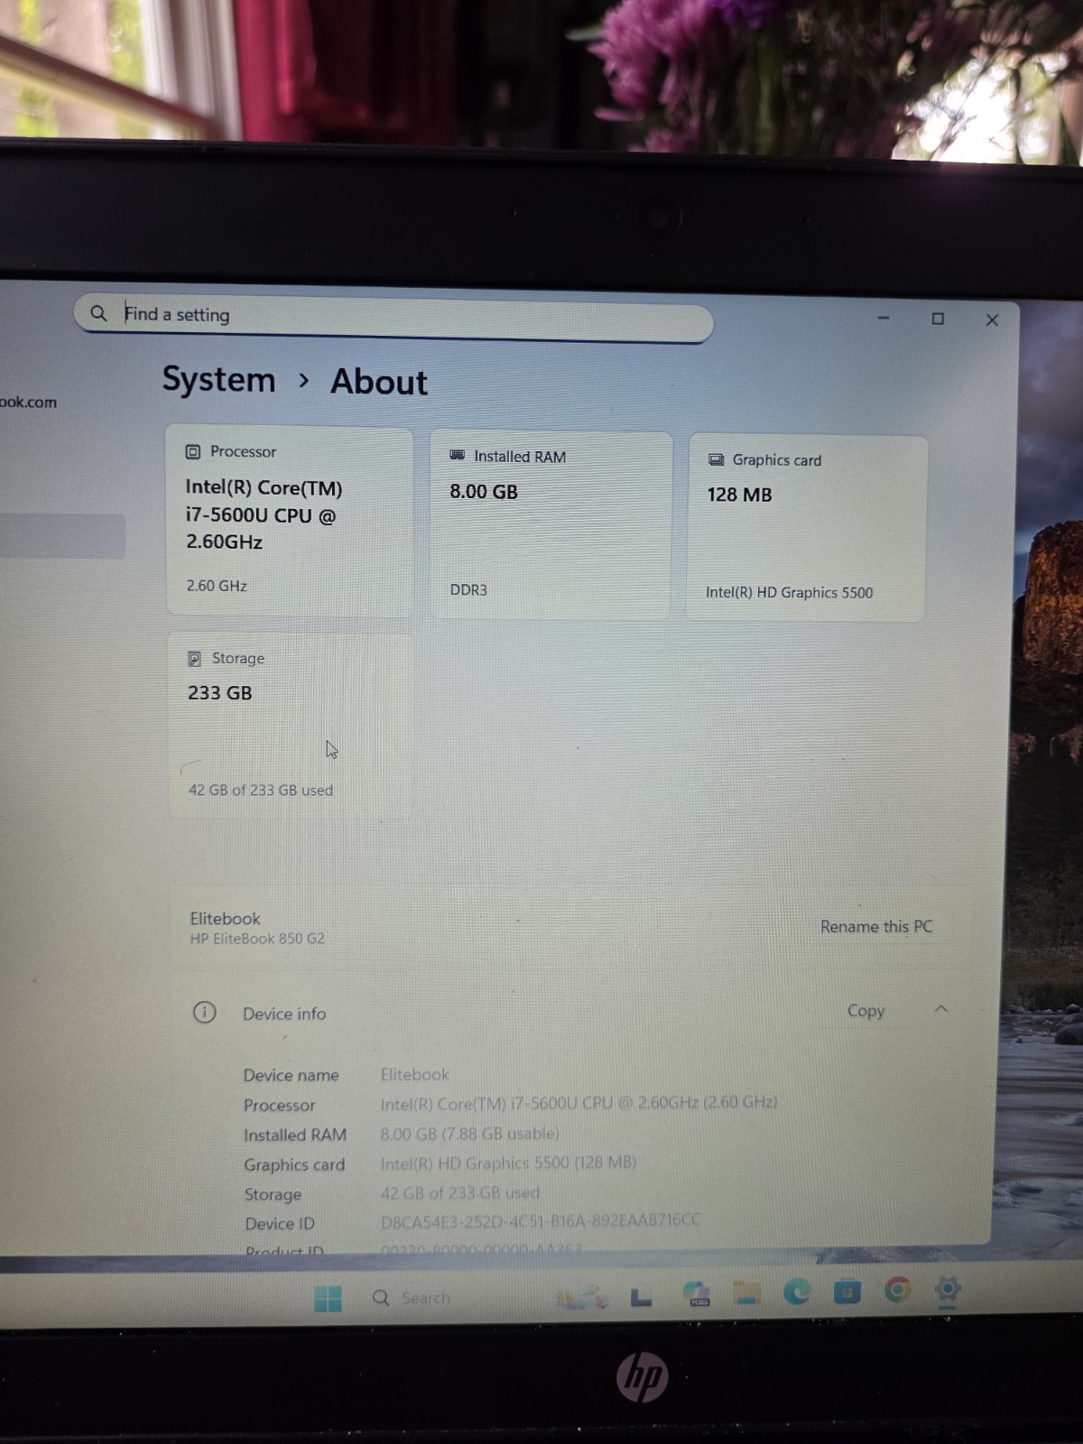The height and width of the screenshot is (1444, 1083).
Task: Maximize the Settings window
Action: point(938,319)
